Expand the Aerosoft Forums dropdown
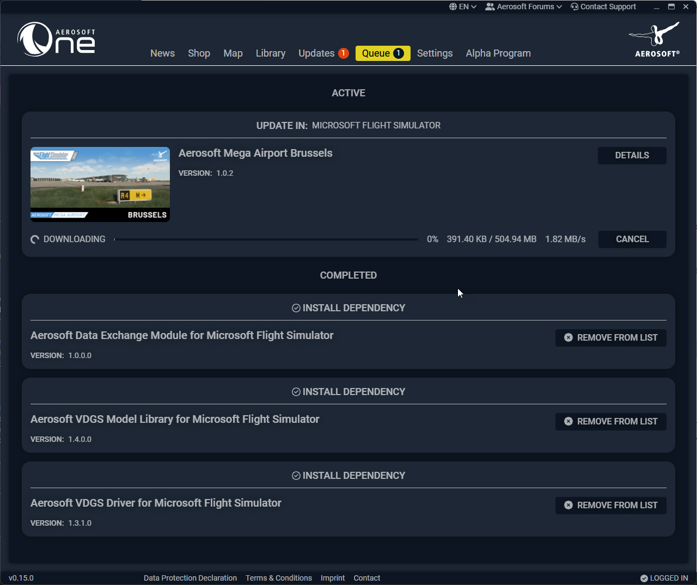Image resolution: width=697 pixels, height=585 pixels. [x=524, y=7]
